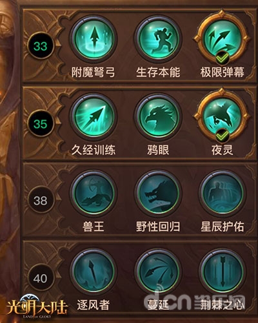Select the 野性回归 wolf talent icon
This screenshot has width=258, height=323.
click(x=158, y=194)
